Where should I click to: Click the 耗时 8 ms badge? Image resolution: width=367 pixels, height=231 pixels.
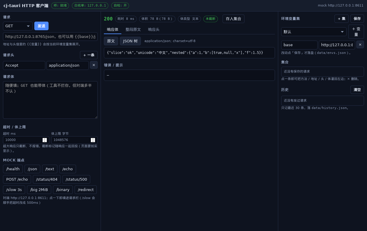(126, 19)
